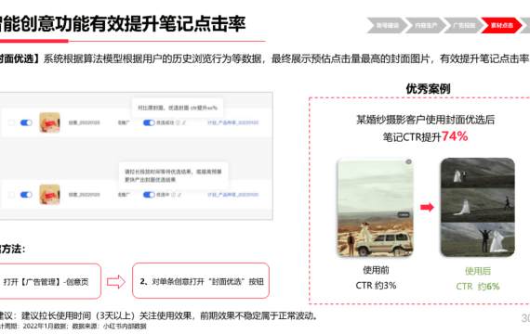Click the 使用前 caption

point(376,270)
